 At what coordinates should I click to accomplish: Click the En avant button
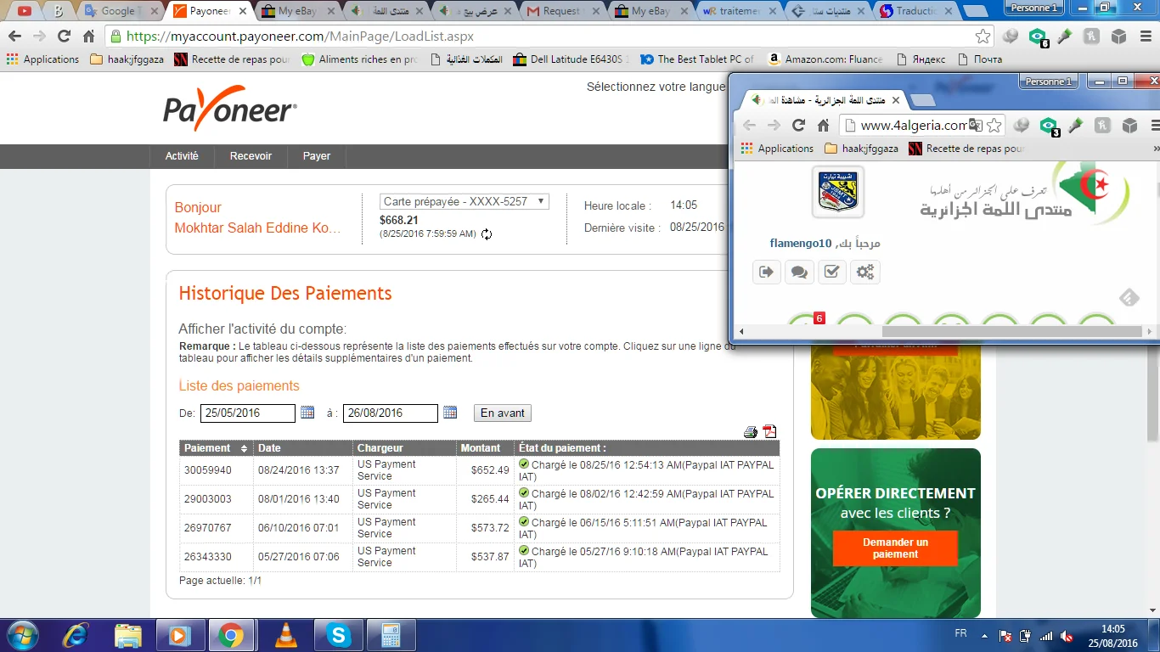click(x=503, y=413)
